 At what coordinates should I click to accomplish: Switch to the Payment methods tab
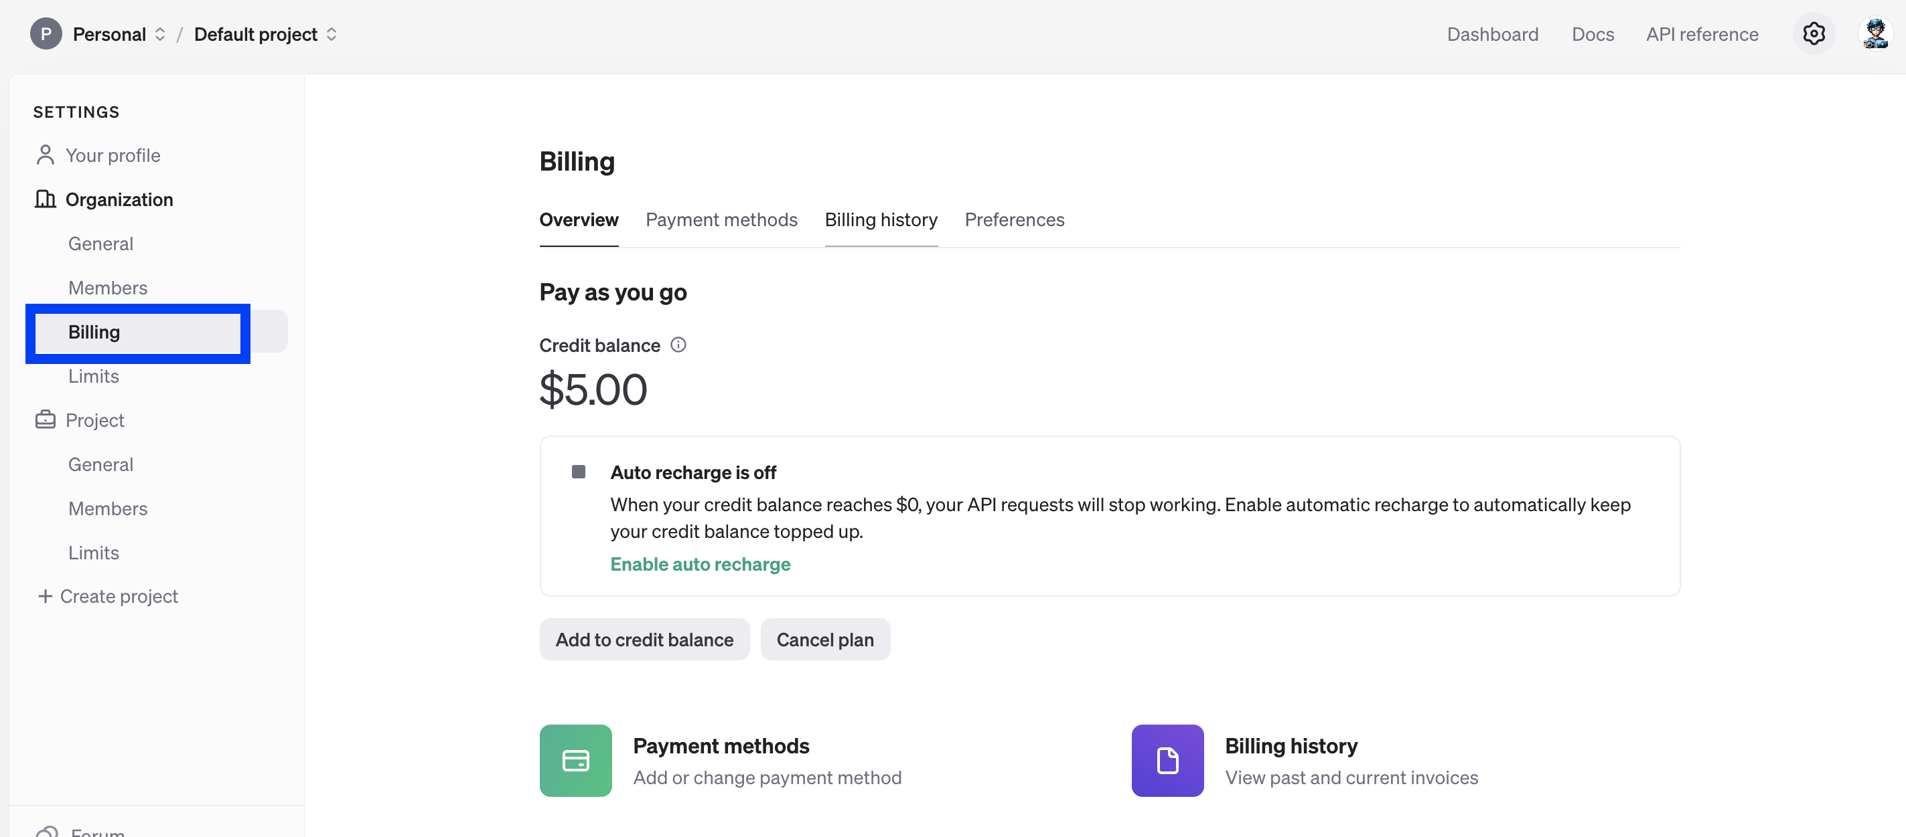coord(721,219)
